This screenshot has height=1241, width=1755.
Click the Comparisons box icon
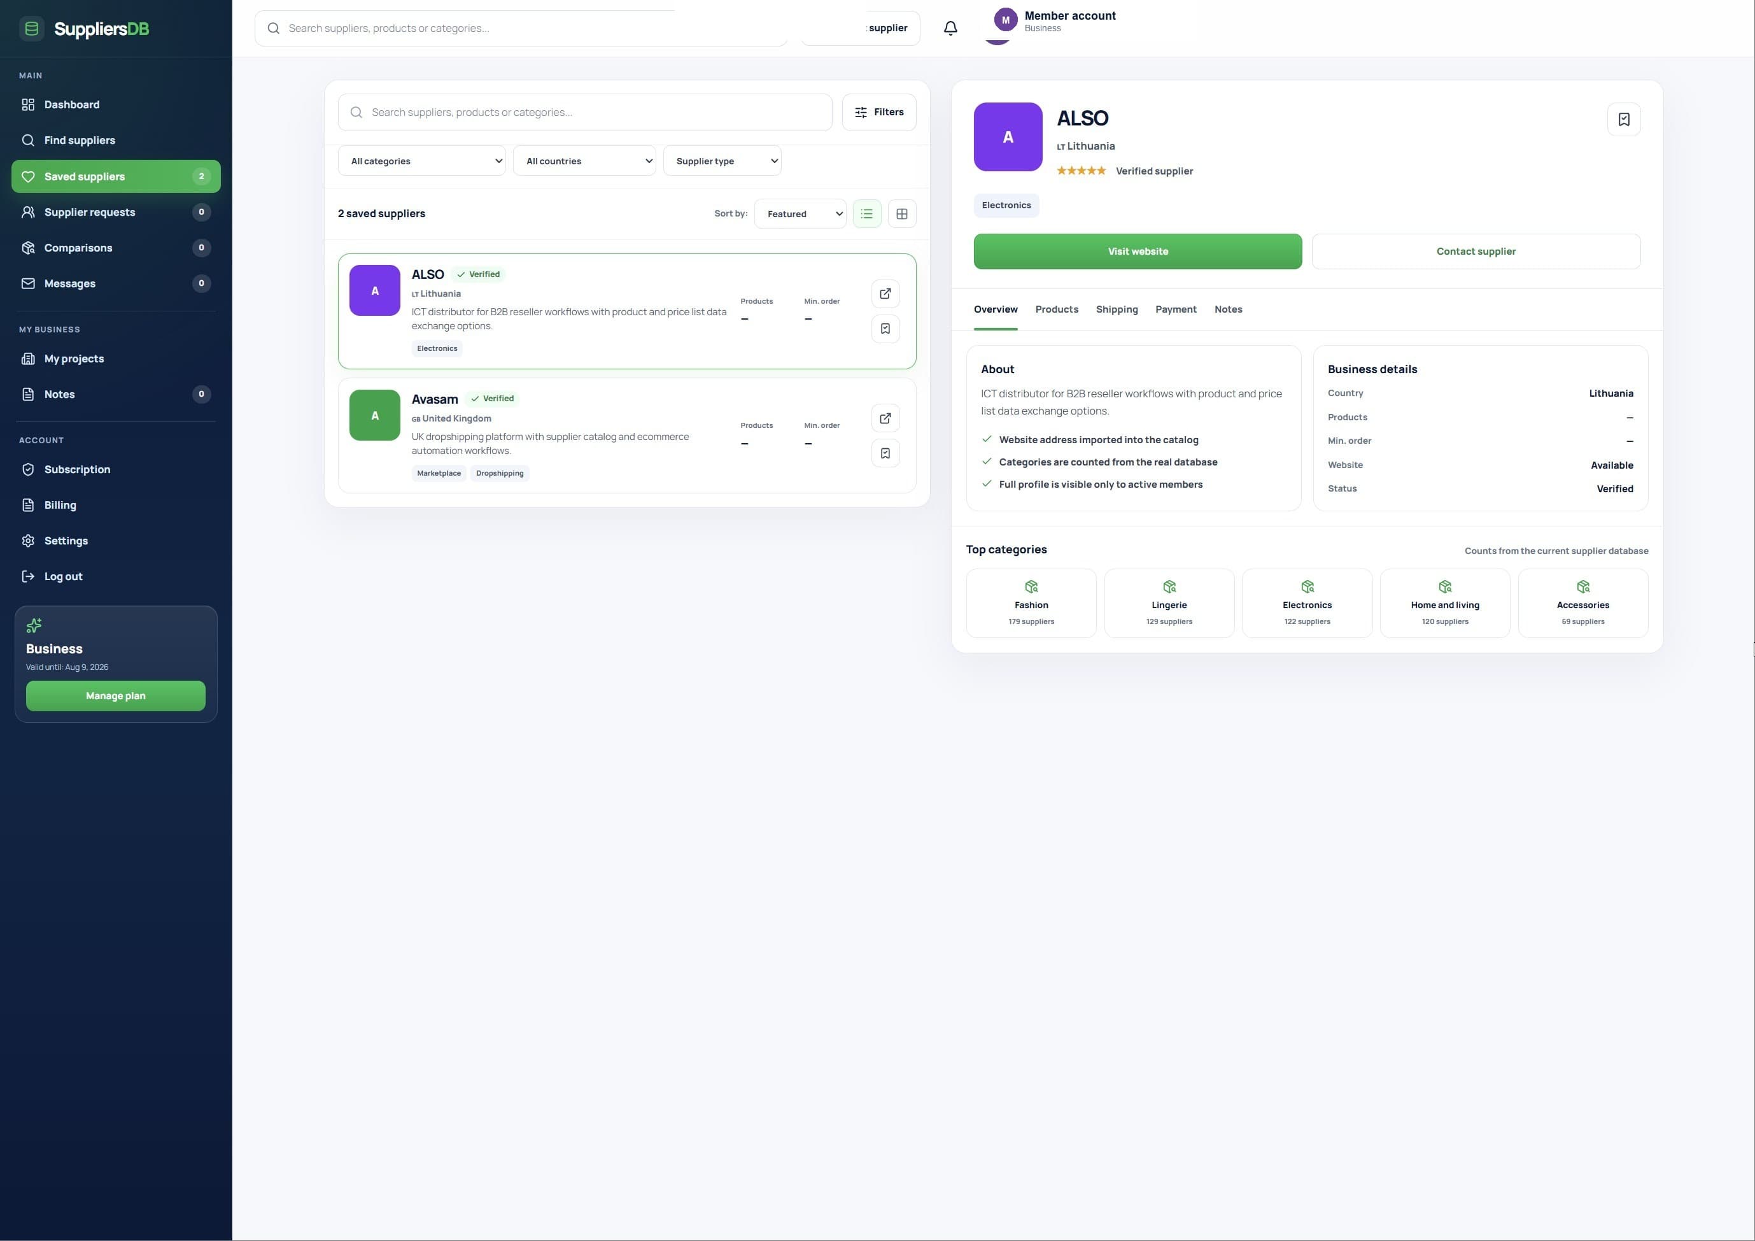click(x=28, y=248)
